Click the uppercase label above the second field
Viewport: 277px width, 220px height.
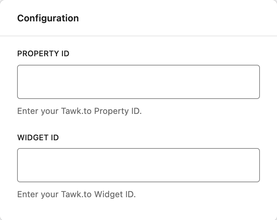tap(38, 137)
